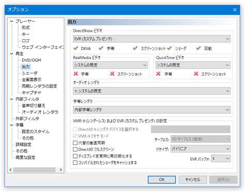
Task: Select 出力 tree item
Action: click(x=26, y=66)
